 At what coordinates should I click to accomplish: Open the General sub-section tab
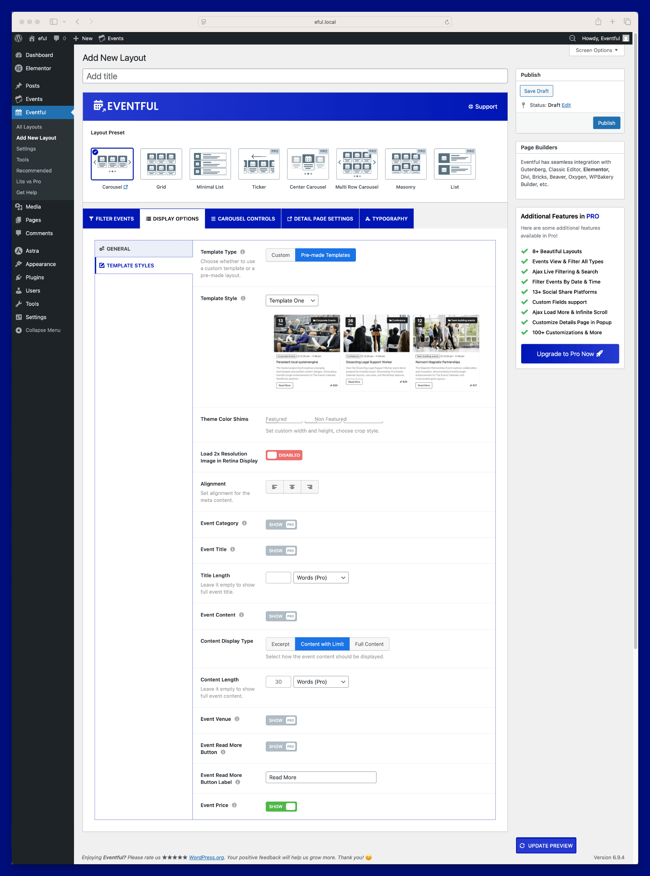point(144,248)
